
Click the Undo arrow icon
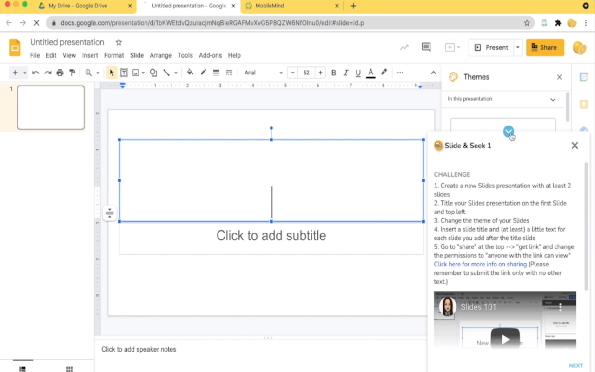pyautogui.click(x=35, y=73)
